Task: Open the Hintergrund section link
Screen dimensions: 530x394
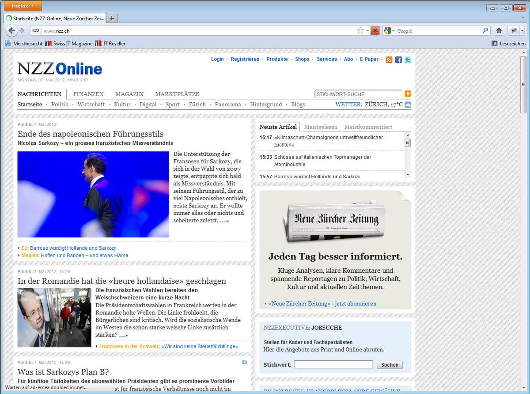Action: (x=266, y=105)
